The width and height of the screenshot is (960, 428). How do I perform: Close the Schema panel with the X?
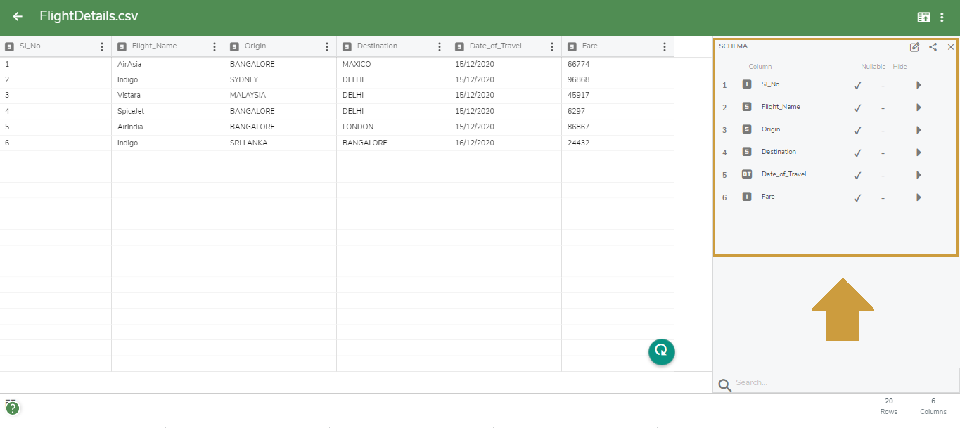[x=950, y=47]
